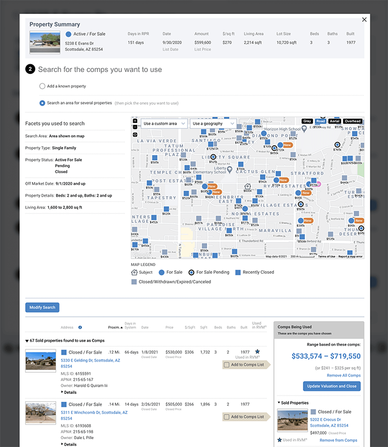Click Remove from Comps for 5202 E Crocus
The width and height of the screenshot is (388, 447).
(338, 440)
